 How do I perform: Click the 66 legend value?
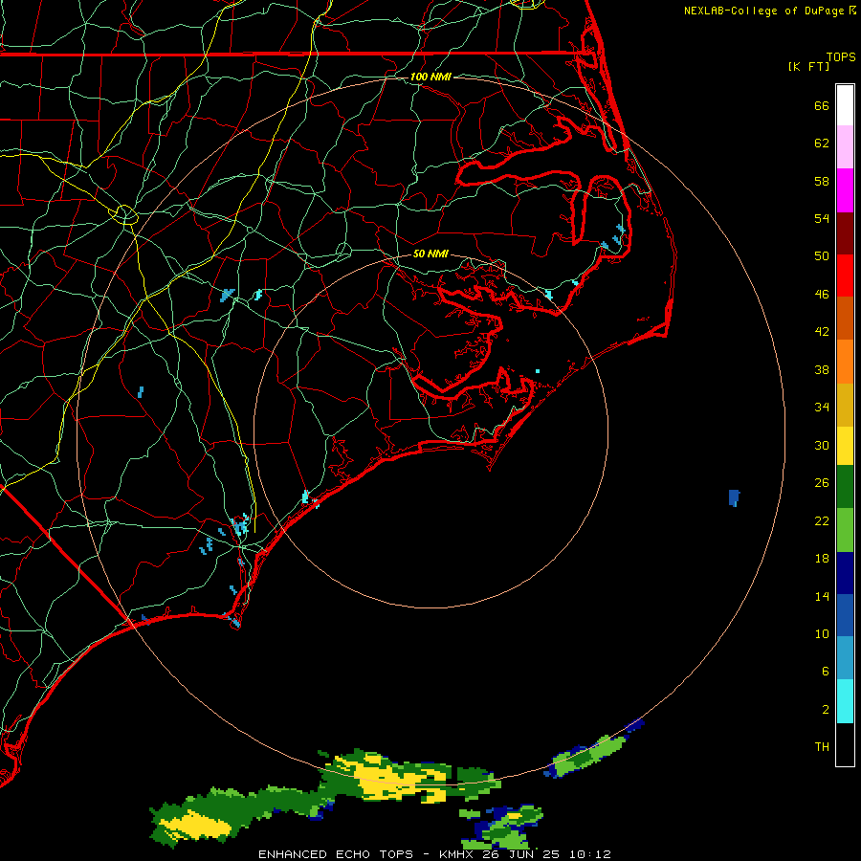822,105
